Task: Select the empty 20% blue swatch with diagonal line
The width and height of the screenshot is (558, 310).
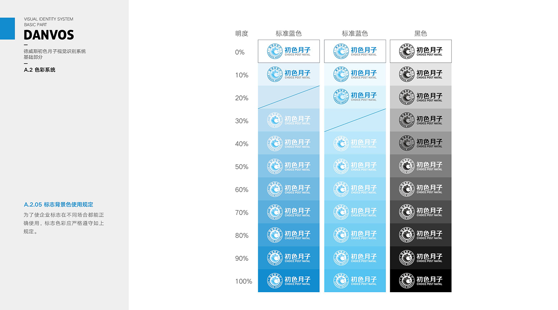Action: click(289, 97)
